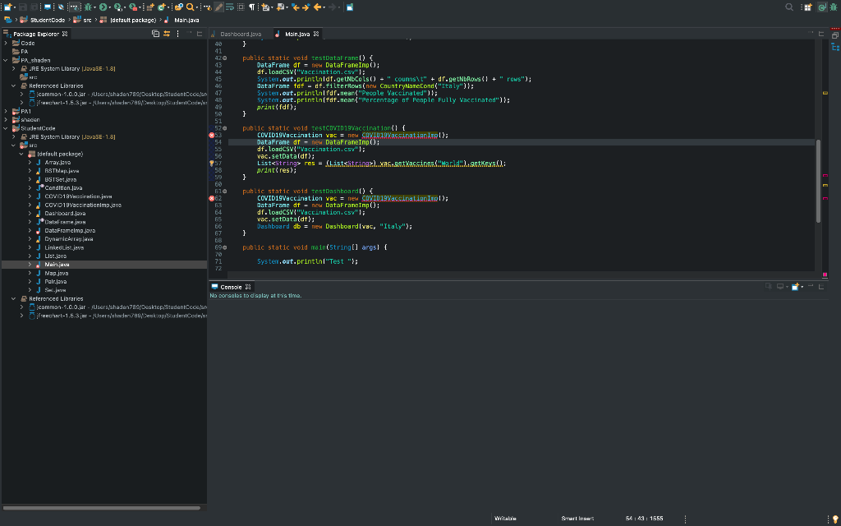The image size is (841, 526).
Task: Collapse all nodes in Package Explorer
Action: point(154,34)
